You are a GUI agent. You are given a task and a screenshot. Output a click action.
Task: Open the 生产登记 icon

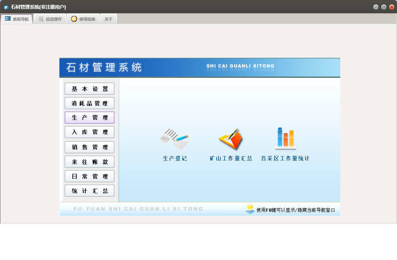(x=175, y=139)
